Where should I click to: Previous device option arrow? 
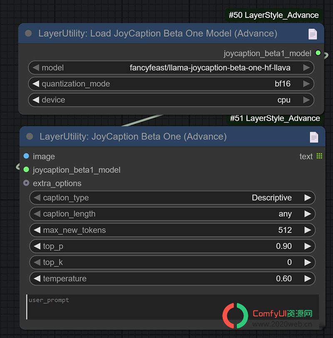[x=36, y=100]
